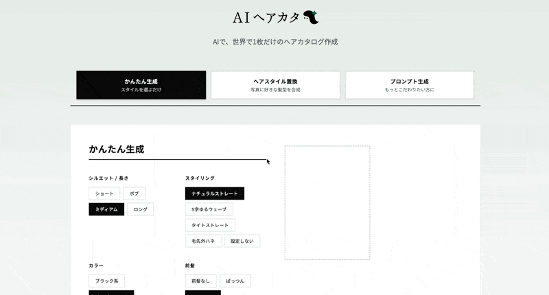Click the AIで、世界で1枚だけのヘアカタログ作成 tagline
Image resolution: width=549 pixels, height=295 pixels.
275,42
